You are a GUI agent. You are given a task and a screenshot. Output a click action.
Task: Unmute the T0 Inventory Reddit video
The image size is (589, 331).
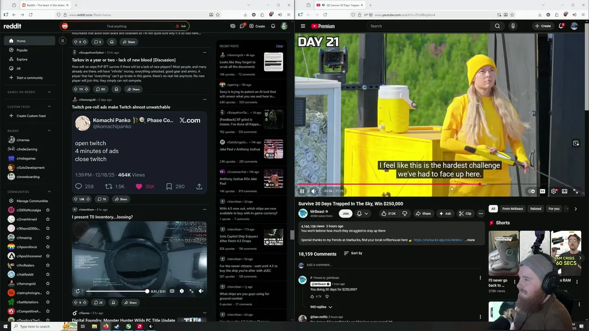click(x=201, y=291)
